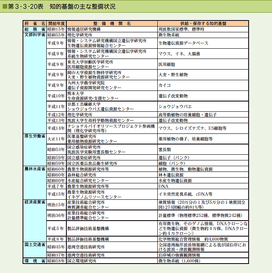Select the 林木遺伝資源 cell
This screenshot has height=273, width=272.
[x=203, y=175]
